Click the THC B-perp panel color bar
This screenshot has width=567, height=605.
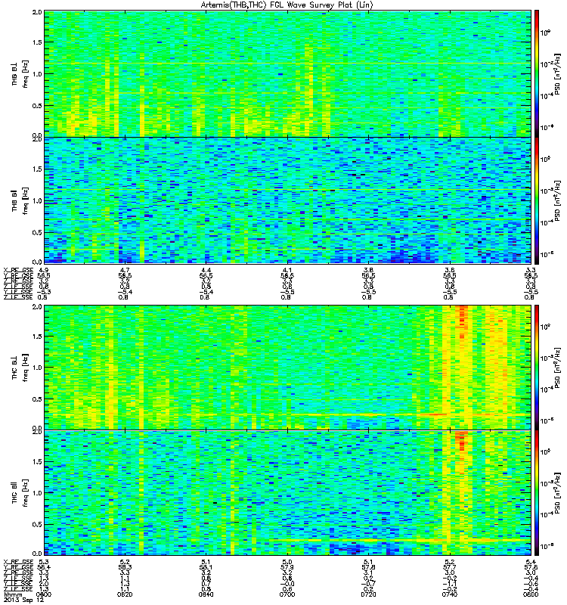click(x=537, y=367)
